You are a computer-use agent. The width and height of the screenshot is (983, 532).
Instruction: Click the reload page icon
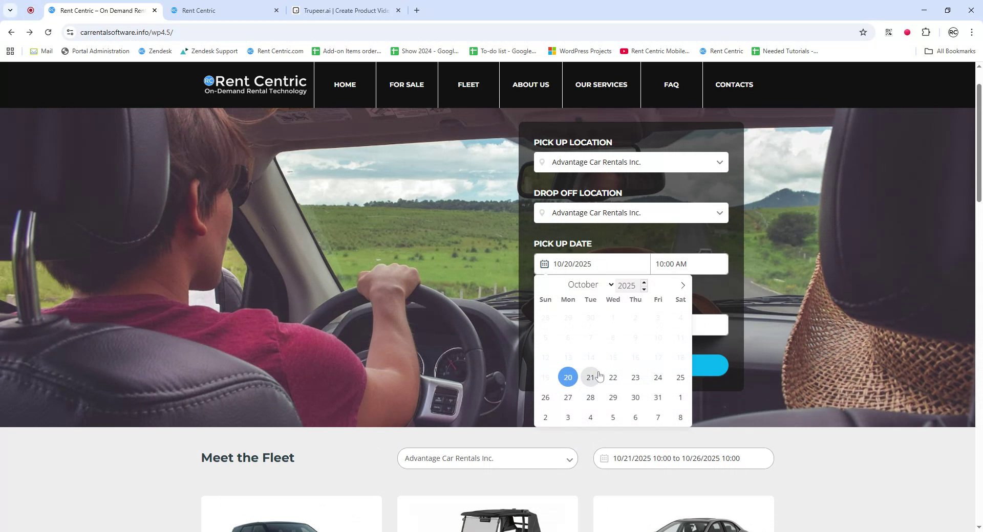pos(48,32)
